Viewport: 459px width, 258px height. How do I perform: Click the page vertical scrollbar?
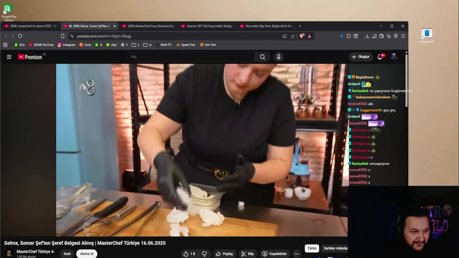(x=406, y=81)
